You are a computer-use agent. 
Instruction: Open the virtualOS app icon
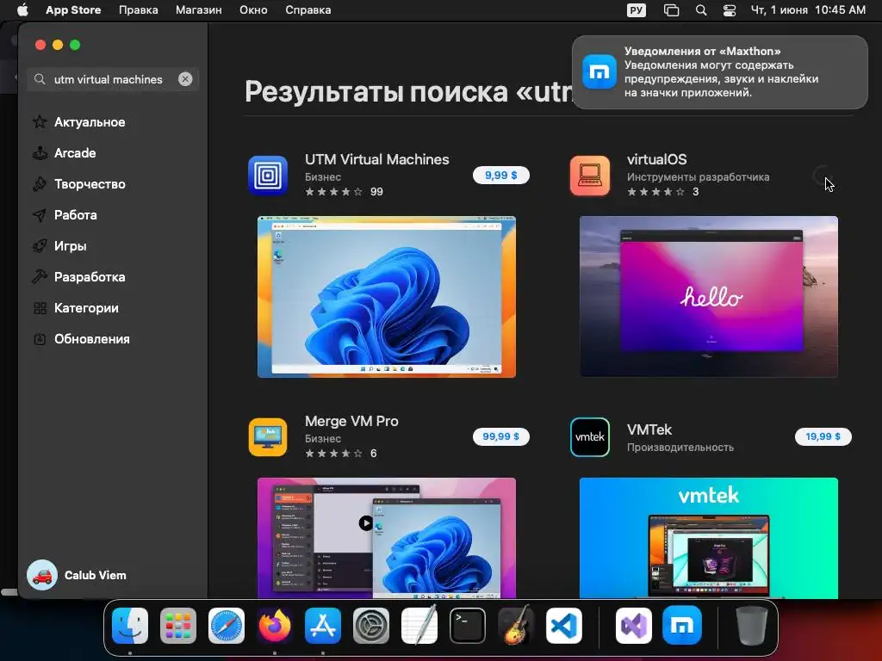point(590,176)
